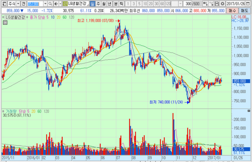The image size is (252, 162).
Task: Select the 일 (daily) chart period toggle
Action: pyautogui.click(x=93, y=4)
